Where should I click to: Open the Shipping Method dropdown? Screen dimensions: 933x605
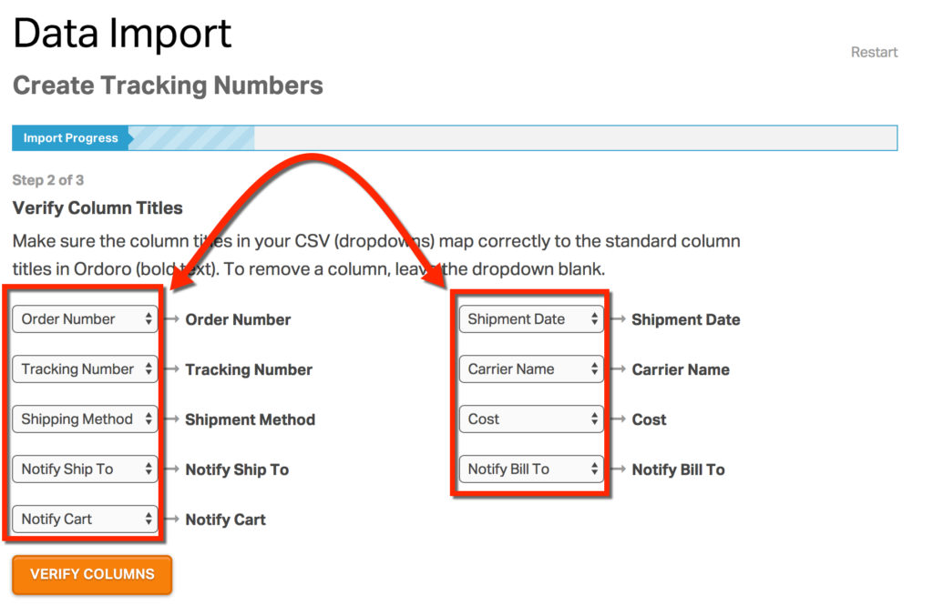pyautogui.click(x=85, y=419)
